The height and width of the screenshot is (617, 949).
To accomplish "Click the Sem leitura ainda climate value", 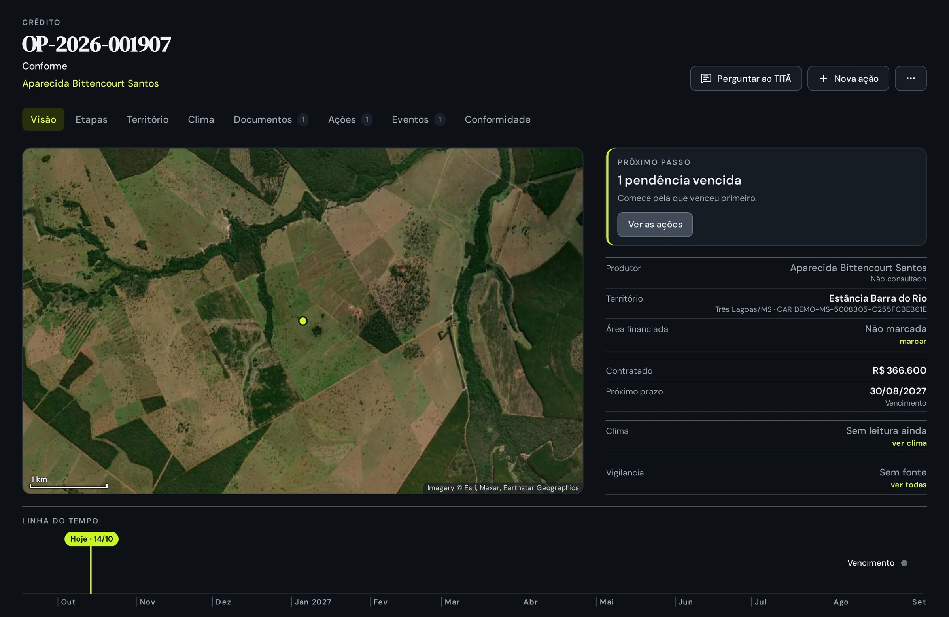I will tap(886, 431).
